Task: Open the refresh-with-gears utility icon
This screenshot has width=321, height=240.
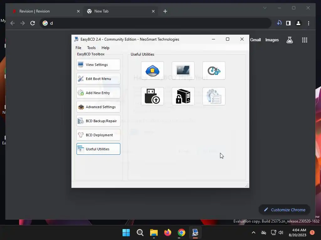Action: click(214, 71)
